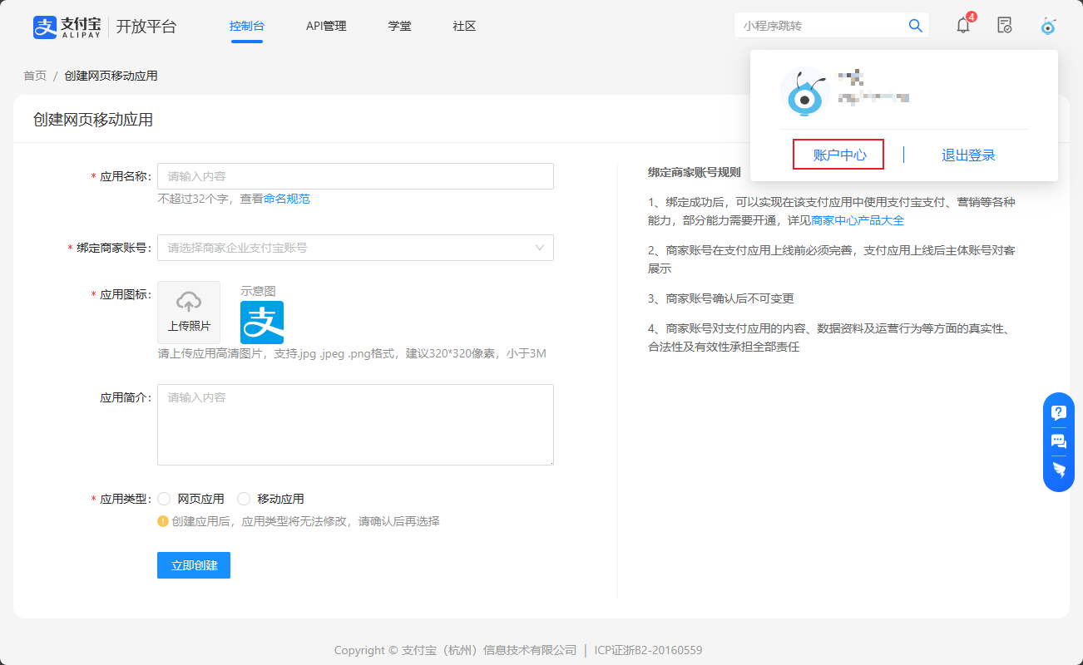Switch to the API管理 tab

(x=326, y=26)
